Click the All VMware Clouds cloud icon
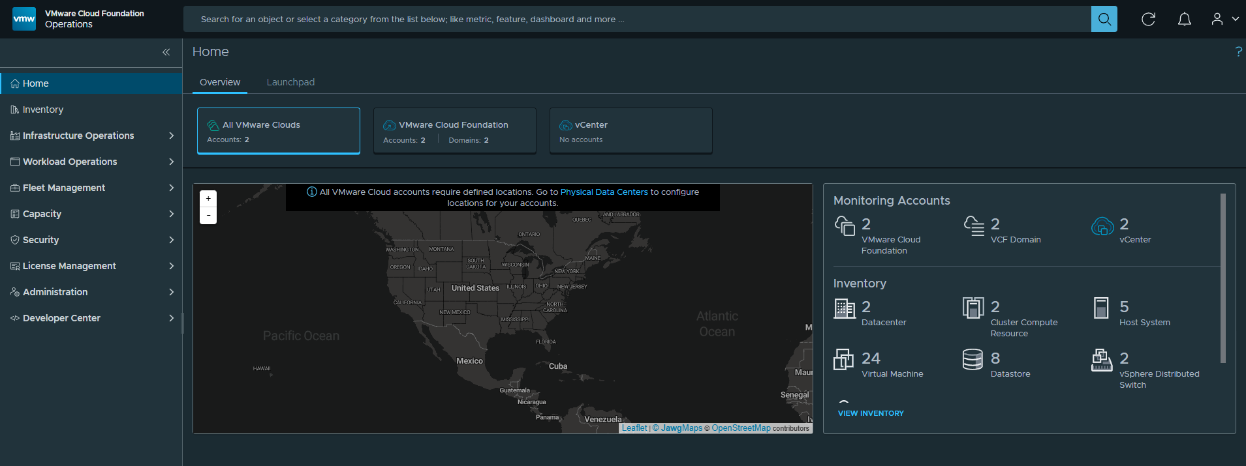Screen dimensions: 1246x466 point(213,125)
